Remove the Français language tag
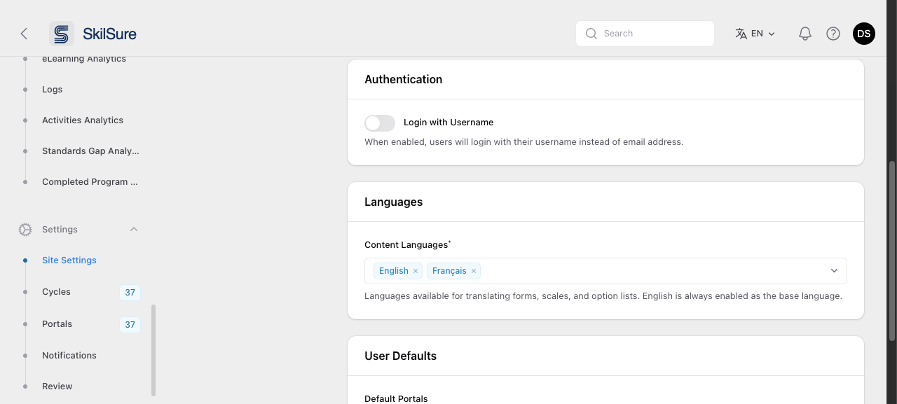Screen dimensions: 897x404 (x=474, y=271)
